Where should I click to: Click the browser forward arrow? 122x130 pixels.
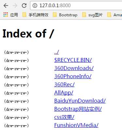[x=15, y=6]
